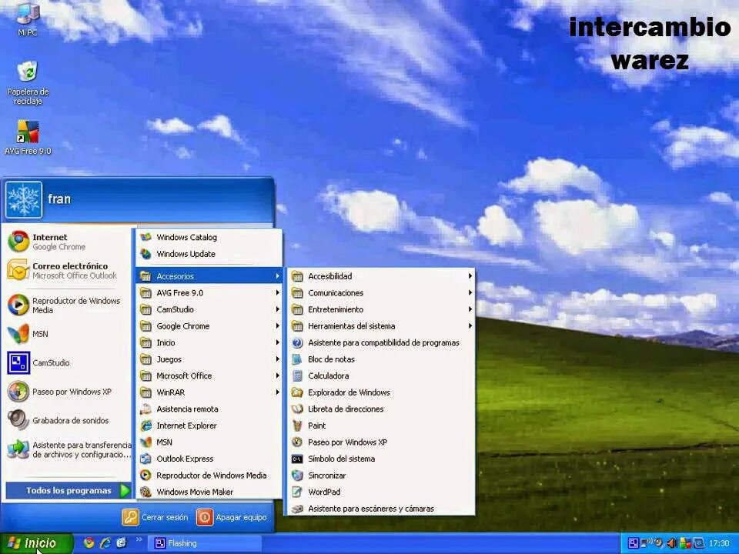Launch Outlook Express
Image resolution: width=739 pixels, height=554 pixels.
[209, 459]
